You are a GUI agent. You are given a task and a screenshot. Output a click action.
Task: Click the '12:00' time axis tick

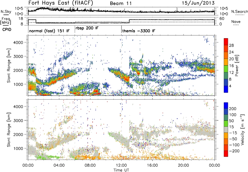[121, 165]
